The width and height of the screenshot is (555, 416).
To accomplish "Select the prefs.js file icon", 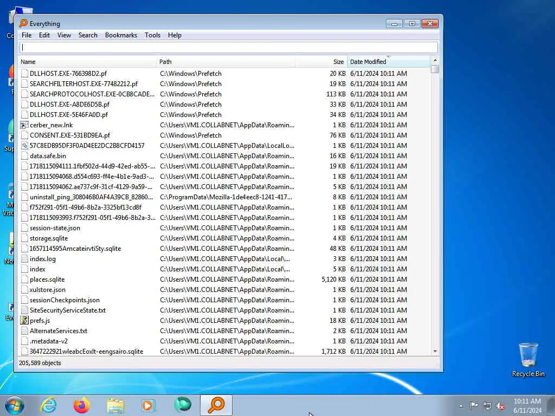I will pyautogui.click(x=24, y=321).
